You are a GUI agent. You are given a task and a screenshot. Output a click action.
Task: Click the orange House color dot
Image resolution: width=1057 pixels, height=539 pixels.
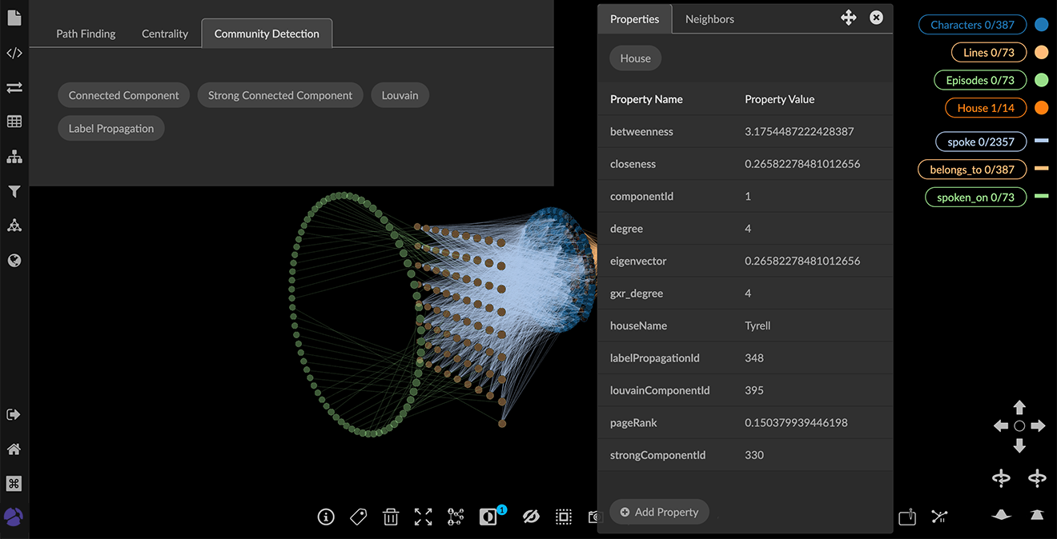click(x=1041, y=108)
